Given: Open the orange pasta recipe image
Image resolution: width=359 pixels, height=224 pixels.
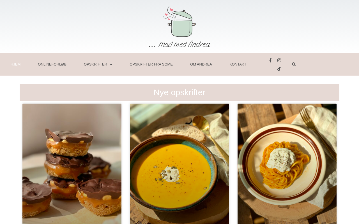Looking at the screenshot, I should (287, 164).
